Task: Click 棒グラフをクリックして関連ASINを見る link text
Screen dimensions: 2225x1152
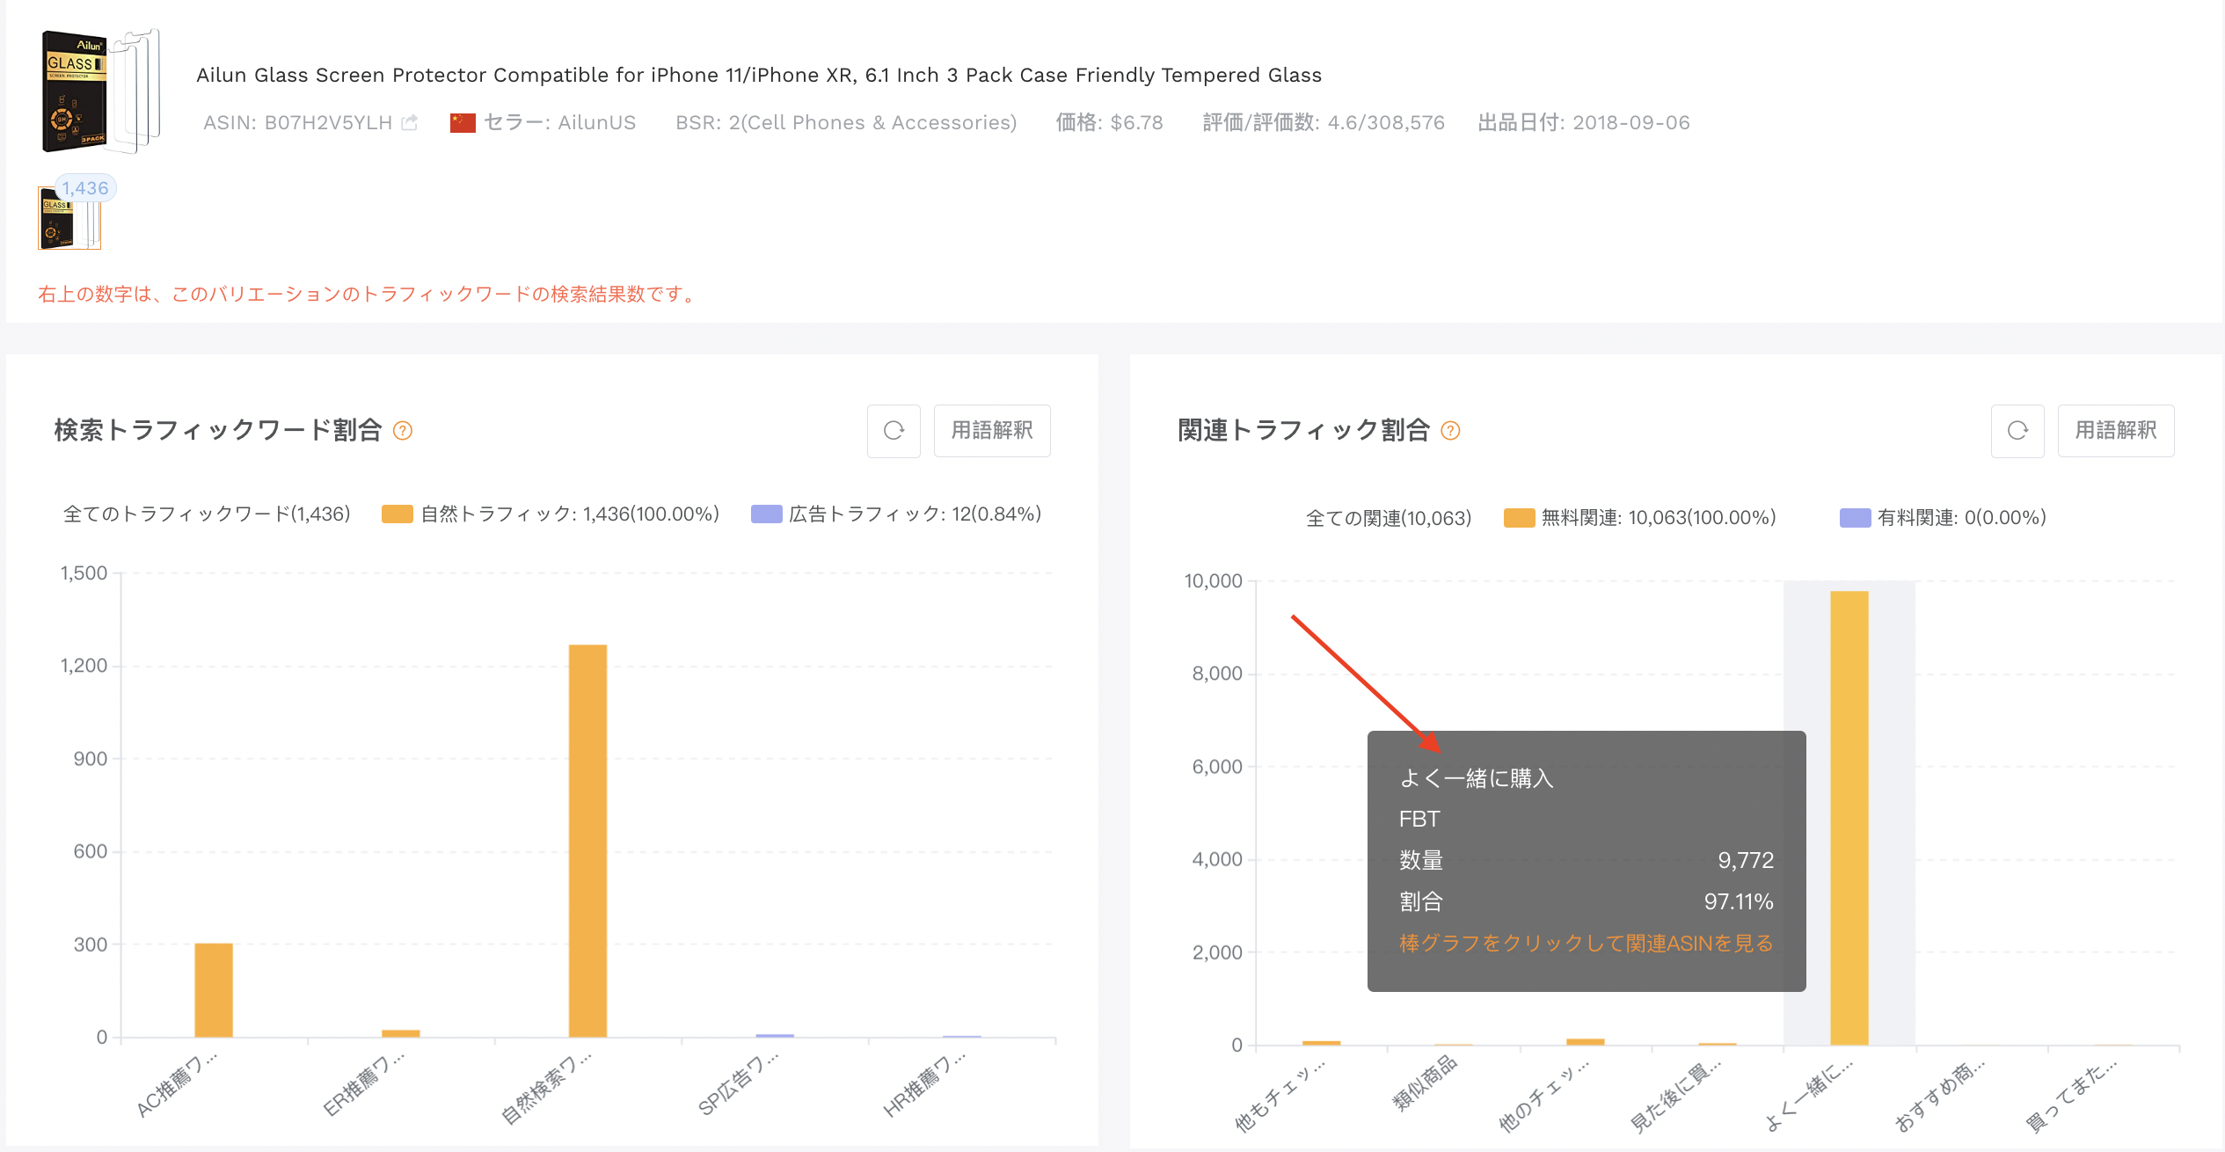Action: [1587, 944]
